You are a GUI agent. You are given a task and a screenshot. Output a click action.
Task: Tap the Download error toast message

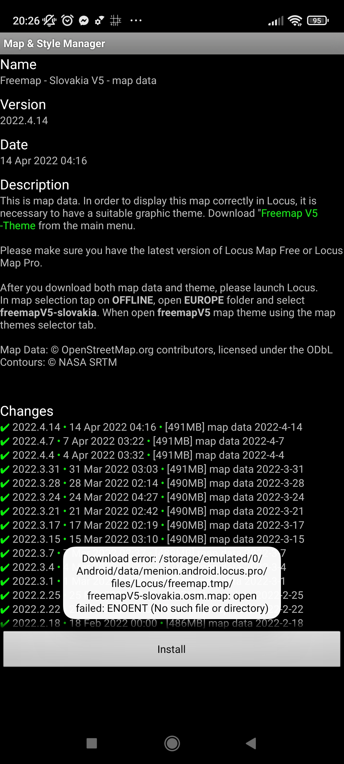point(172,583)
